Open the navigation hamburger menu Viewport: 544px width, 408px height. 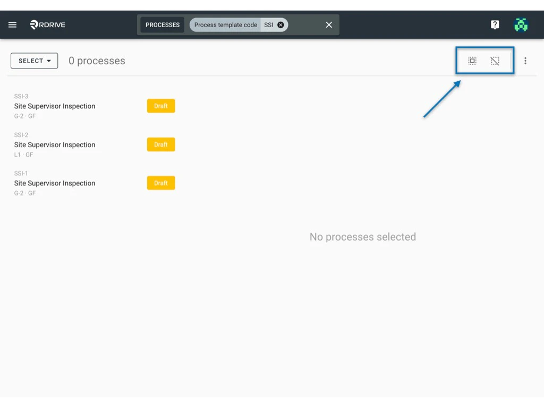coord(13,24)
